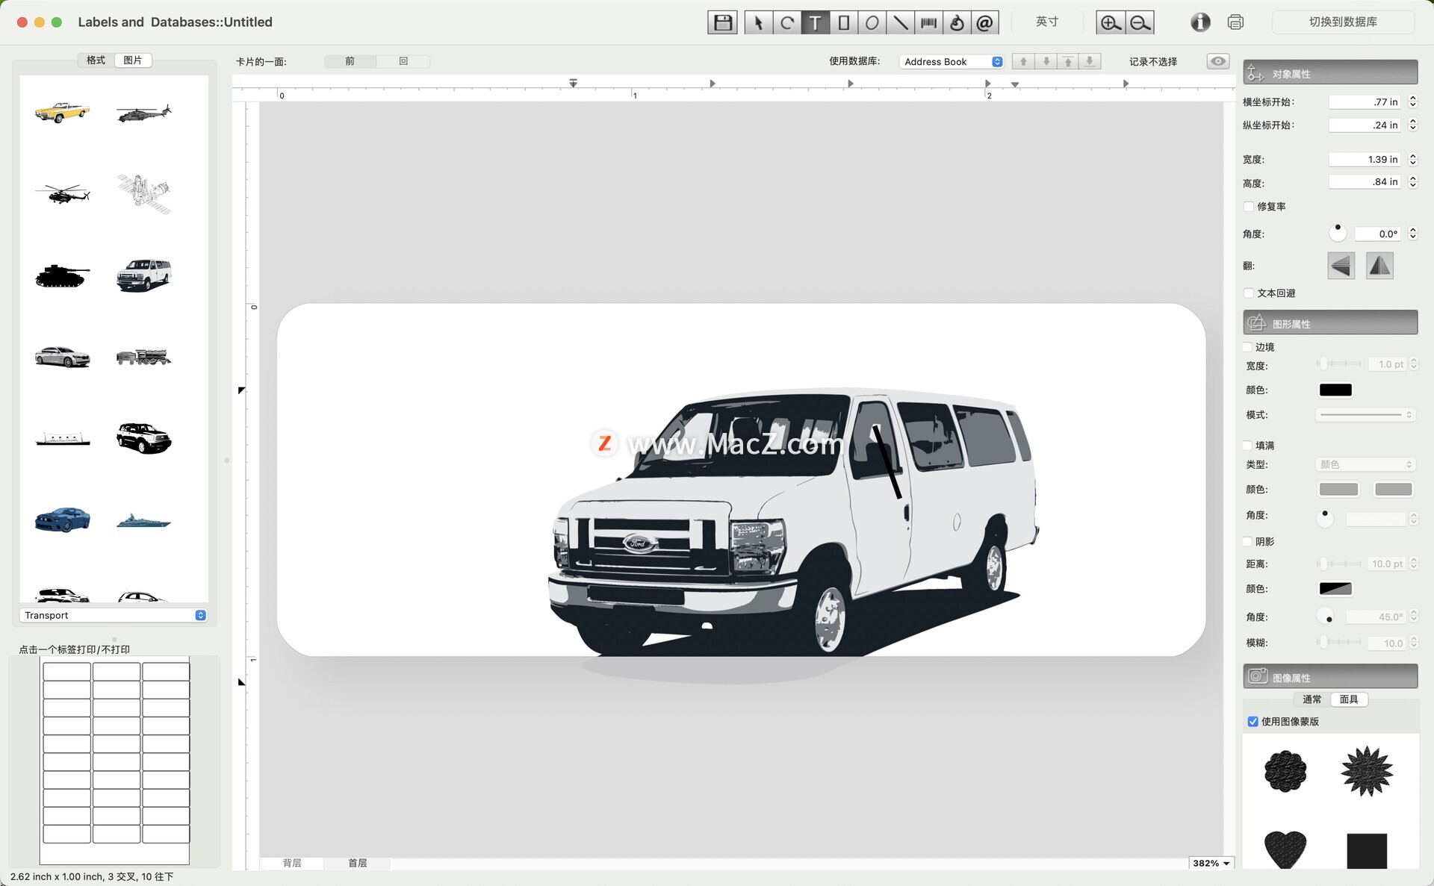Open the 382% zoom dropdown
This screenshot has height=886, width=1434.
tap(1211, 863)
